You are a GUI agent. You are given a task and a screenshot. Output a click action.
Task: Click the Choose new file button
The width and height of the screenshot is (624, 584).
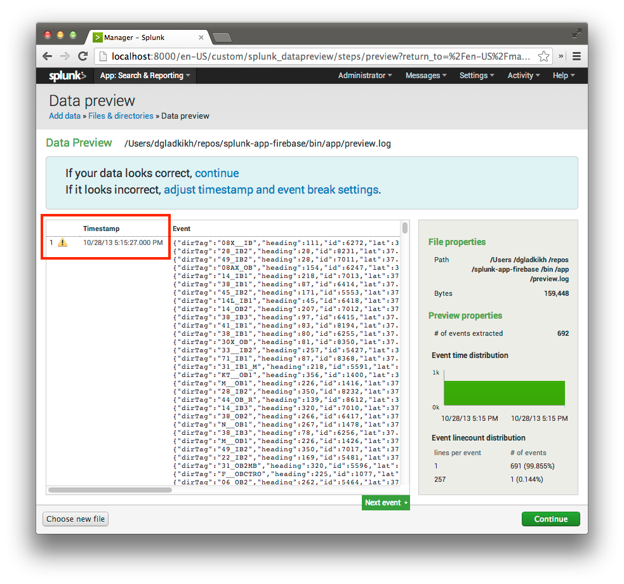pos(76,519)
